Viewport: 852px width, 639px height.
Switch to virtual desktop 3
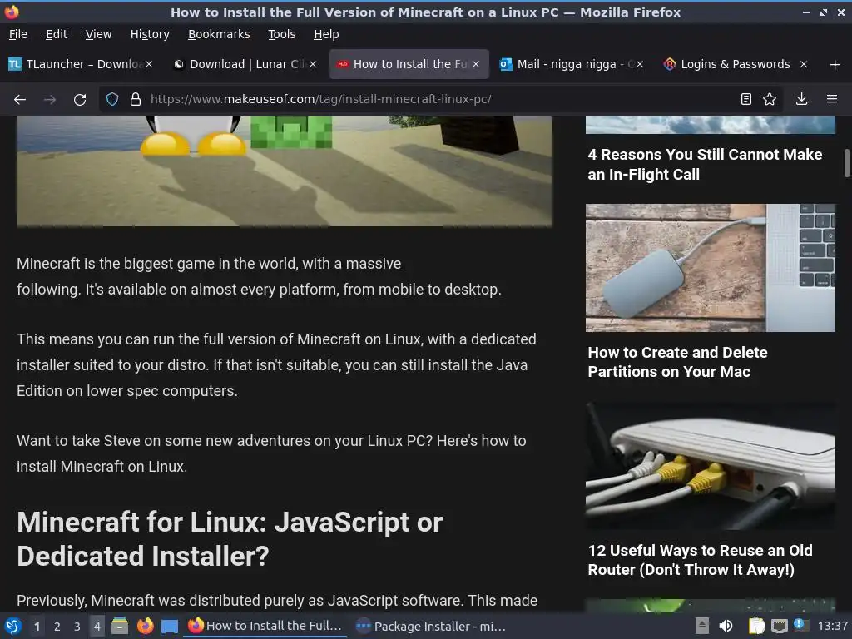(x=77, y=627)
